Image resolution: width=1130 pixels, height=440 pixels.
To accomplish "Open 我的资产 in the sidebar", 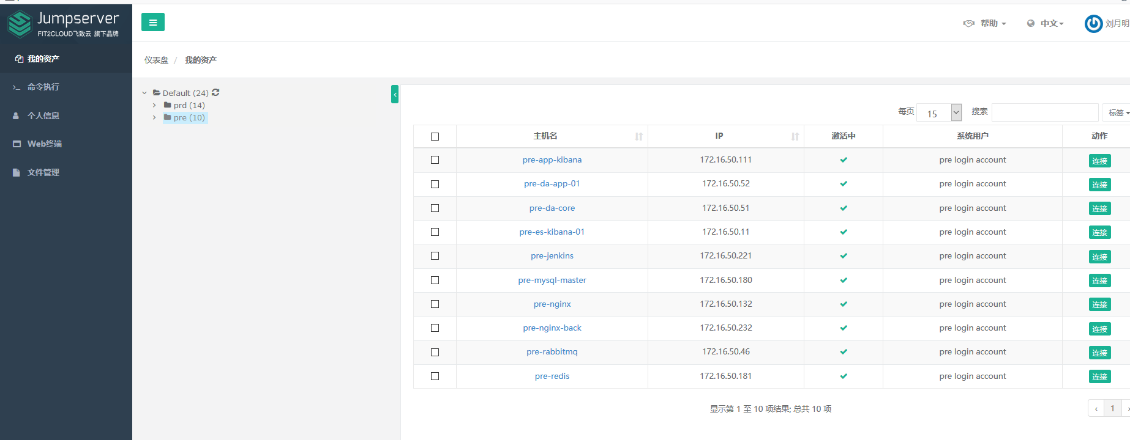I will click(66, 59).
